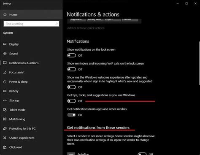Click the Notifications section heading

78,41
